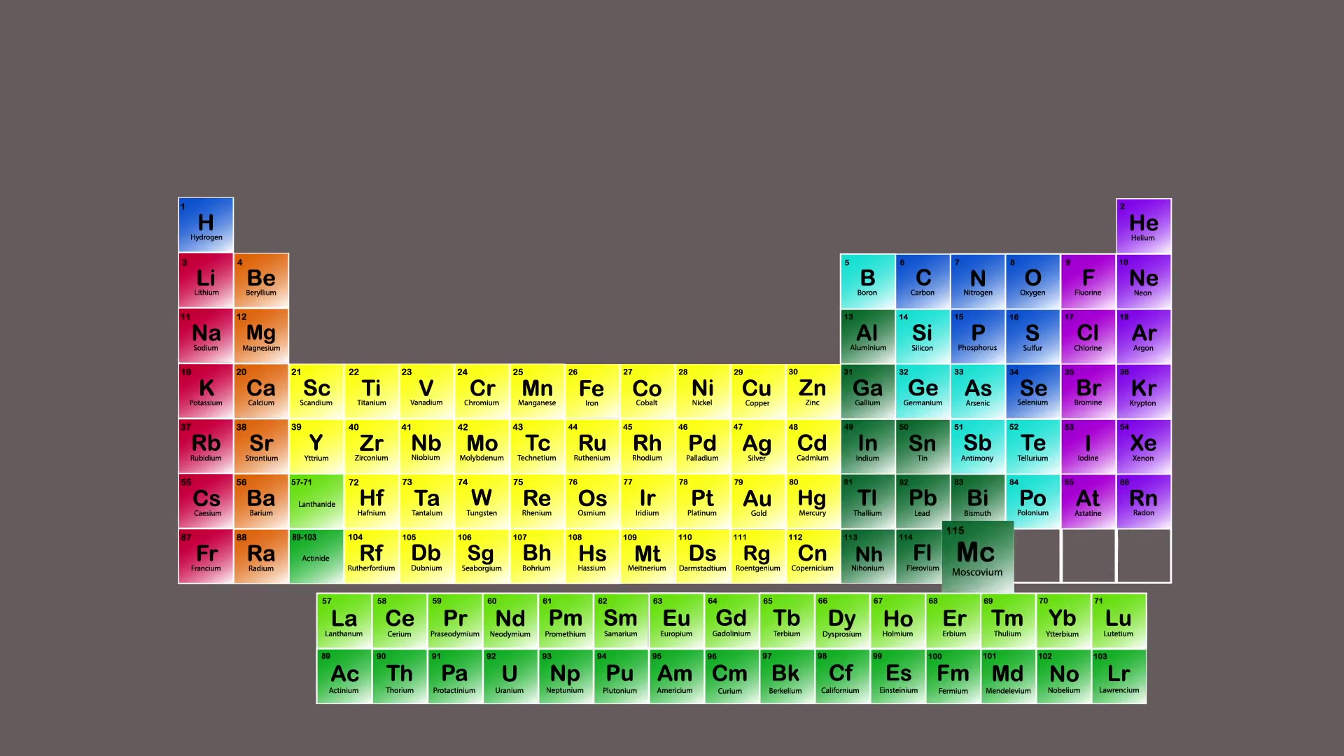This screenshot has width=1344, height=756.
Task: Select the Sulfur tile
Action: point(1032,336)
